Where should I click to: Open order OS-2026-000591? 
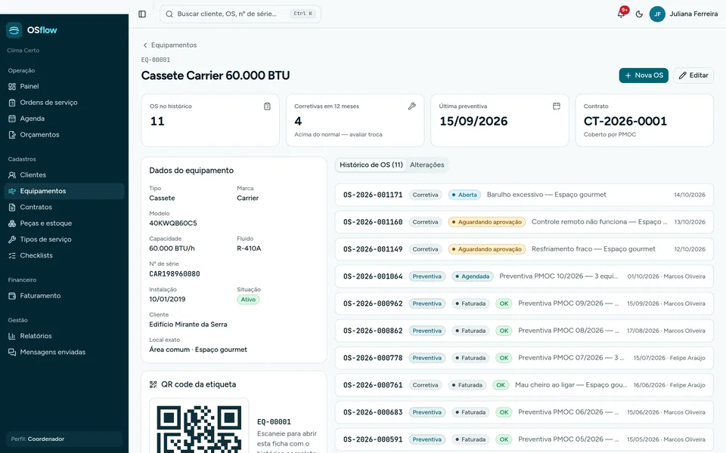(524, 439)
